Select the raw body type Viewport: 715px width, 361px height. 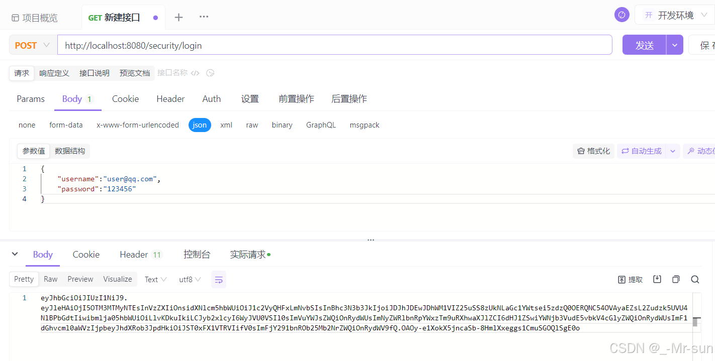tap(252, 125)
